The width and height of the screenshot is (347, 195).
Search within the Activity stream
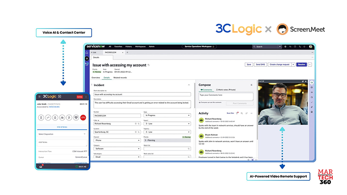(242, 113)
